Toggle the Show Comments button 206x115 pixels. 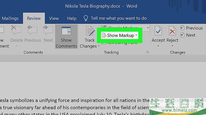tap(66, 37)
